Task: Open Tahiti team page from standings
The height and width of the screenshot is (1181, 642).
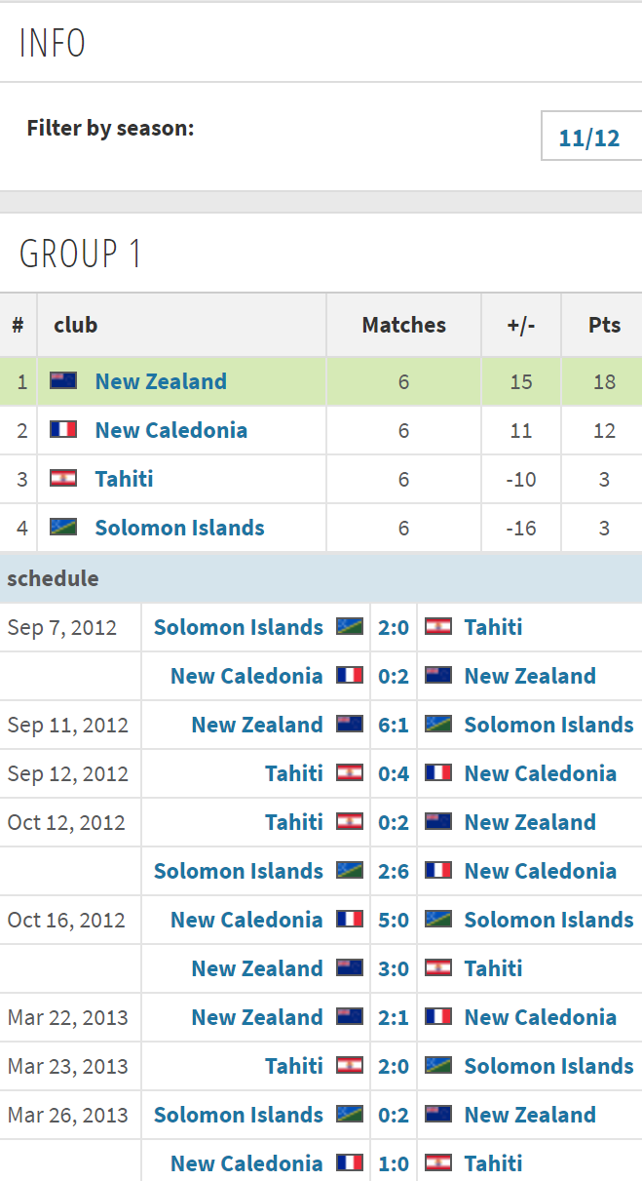Action: (124, 479)
